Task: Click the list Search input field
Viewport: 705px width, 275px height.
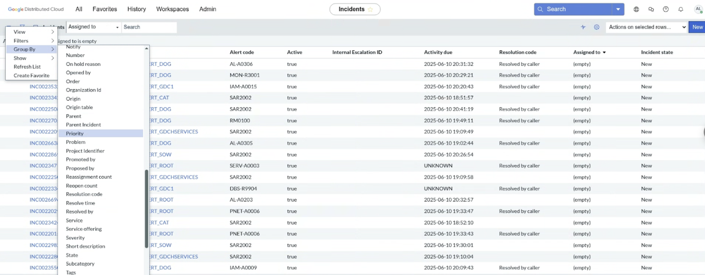Action: coord(149,27)
